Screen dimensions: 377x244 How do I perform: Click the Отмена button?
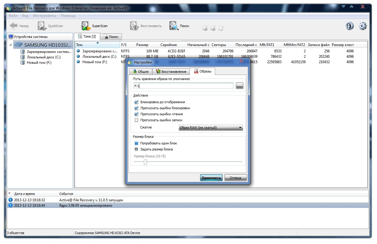(x=235, y=178)
